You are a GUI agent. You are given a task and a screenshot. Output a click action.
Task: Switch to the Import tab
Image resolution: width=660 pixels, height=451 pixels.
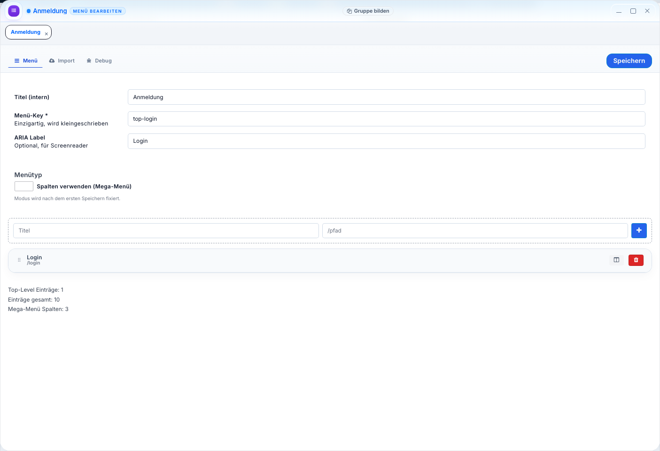point(62,61)
